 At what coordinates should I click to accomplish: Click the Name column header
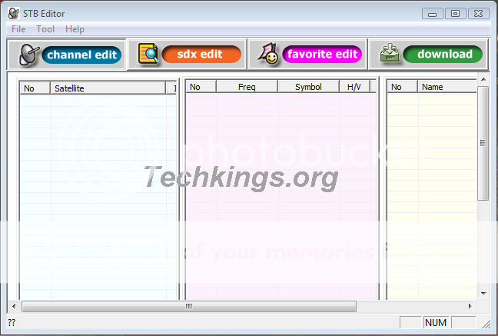pos(447,87)
